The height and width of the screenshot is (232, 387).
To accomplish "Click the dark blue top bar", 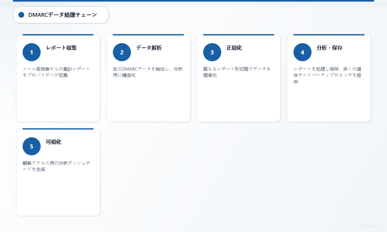I will (193, 1).
